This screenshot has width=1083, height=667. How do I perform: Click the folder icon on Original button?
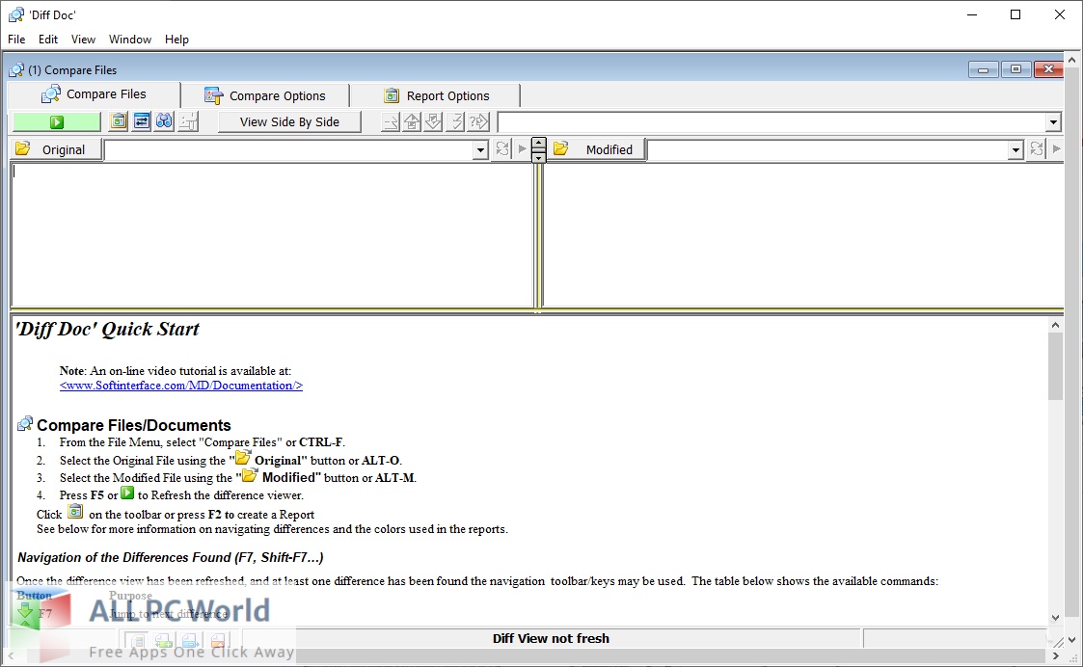(x=23, y=148)
